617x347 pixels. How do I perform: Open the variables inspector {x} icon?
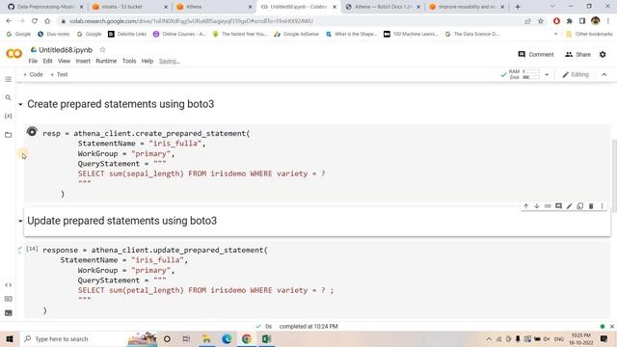[8, 116]
